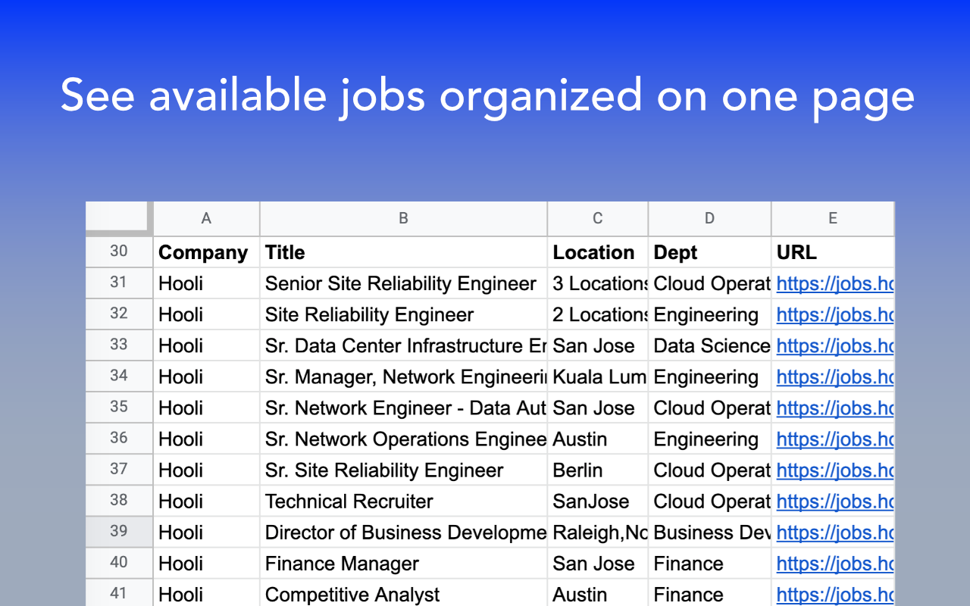This screenshot has height=606, width=970.
Task: Select row 41 header
Action: point(119,592)
